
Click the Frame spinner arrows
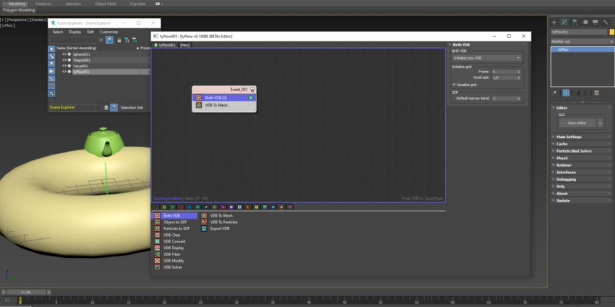pyautogui.click(x=519, y=72)
